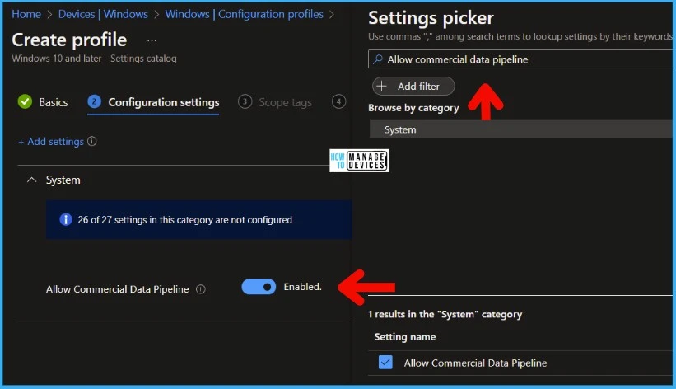Click the + Add settings link

click(x=51, y=142)
